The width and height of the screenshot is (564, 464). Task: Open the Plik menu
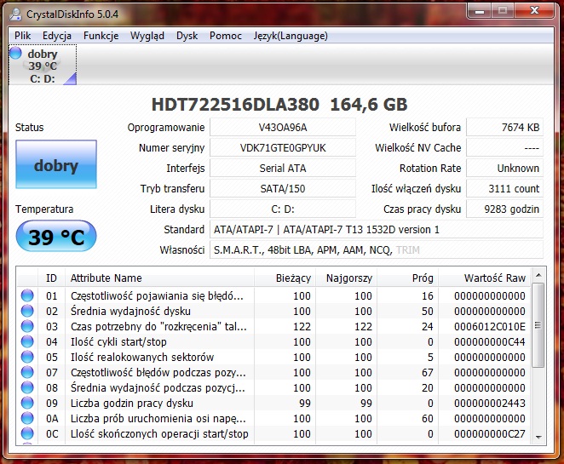coord(22,36)
